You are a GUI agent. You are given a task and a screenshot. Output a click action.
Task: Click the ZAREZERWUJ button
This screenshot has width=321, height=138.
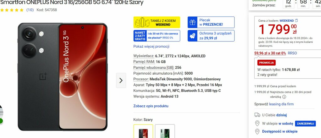(x=305, y=124)
